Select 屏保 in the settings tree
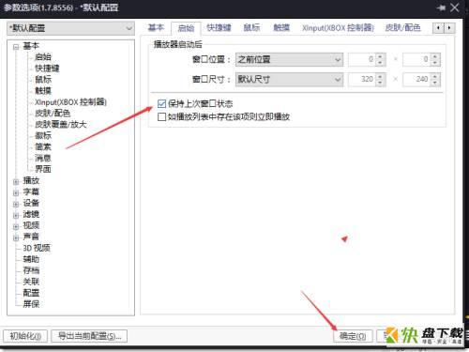This screenshot has width=469, height=352. click(x=31, y=304)
